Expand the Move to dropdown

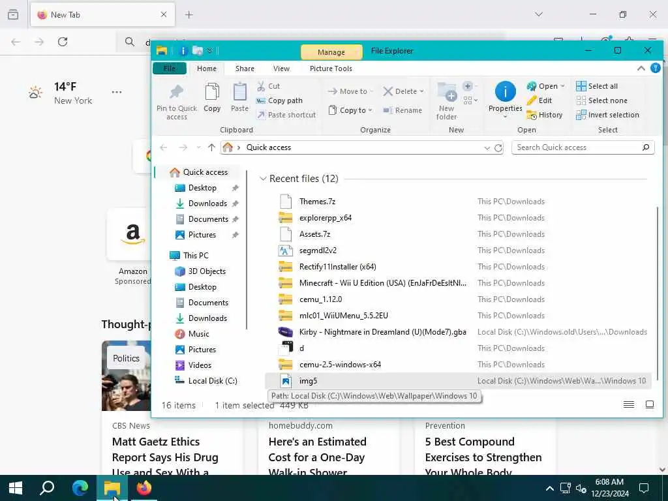click(371, 91)
